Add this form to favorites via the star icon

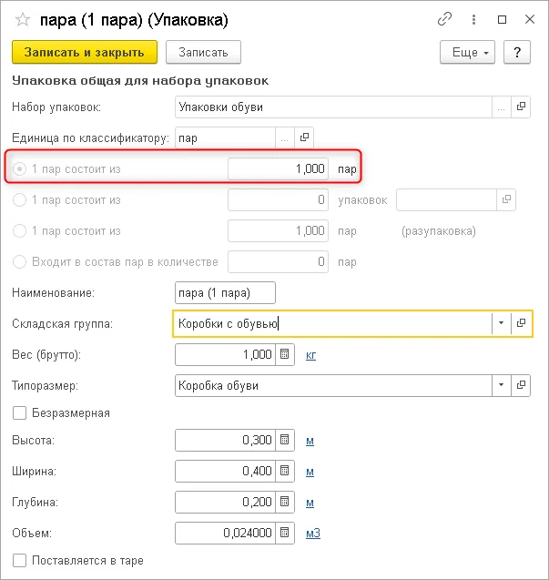pos(23,20)
